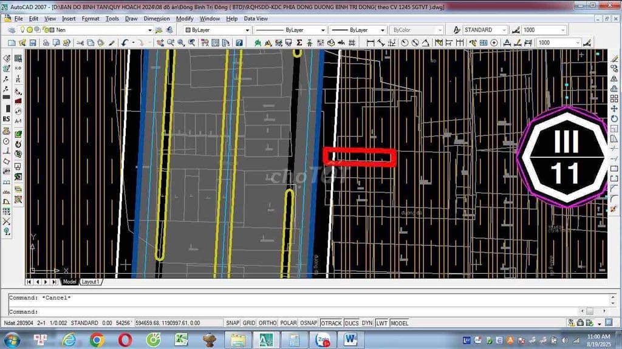Click the Save icon in the toolbar
This screenshot has width=622, height=349.
coord(32,43)
